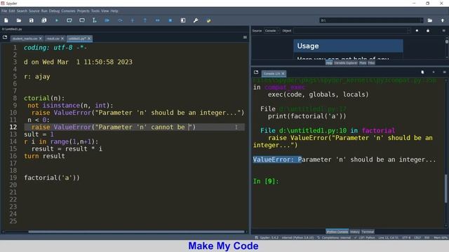Select the untitled1.py editor tab
The image size is (449, 252).
pyautogui.click(x=76, y=38)
